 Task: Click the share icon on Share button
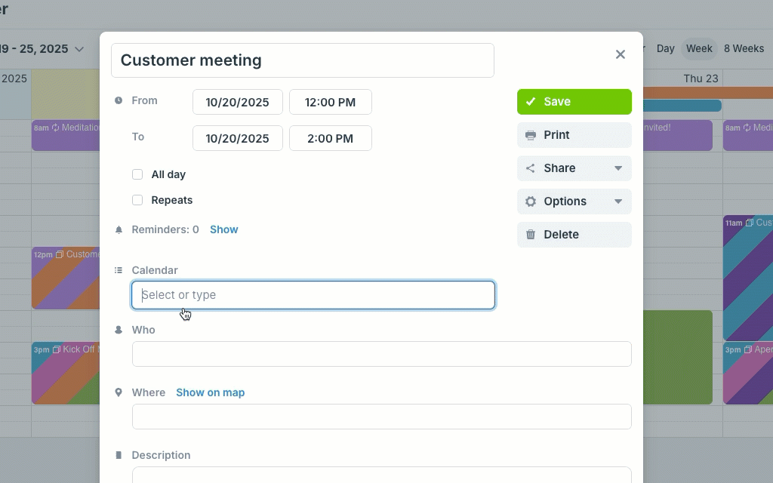click(x=531, y=168)
